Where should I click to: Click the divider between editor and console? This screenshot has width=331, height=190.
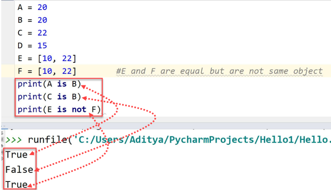166,120
